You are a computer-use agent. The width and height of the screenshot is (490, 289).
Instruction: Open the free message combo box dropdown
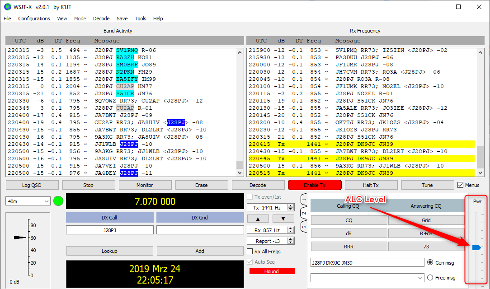[x=420, y=278]
